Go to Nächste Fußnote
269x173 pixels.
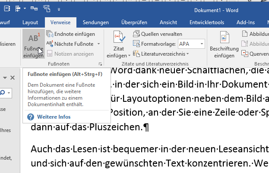coord(70,44)
